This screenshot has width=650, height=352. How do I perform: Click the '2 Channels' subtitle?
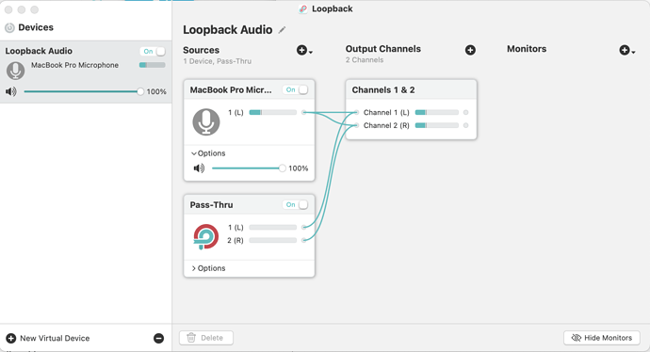click(365, 60)
